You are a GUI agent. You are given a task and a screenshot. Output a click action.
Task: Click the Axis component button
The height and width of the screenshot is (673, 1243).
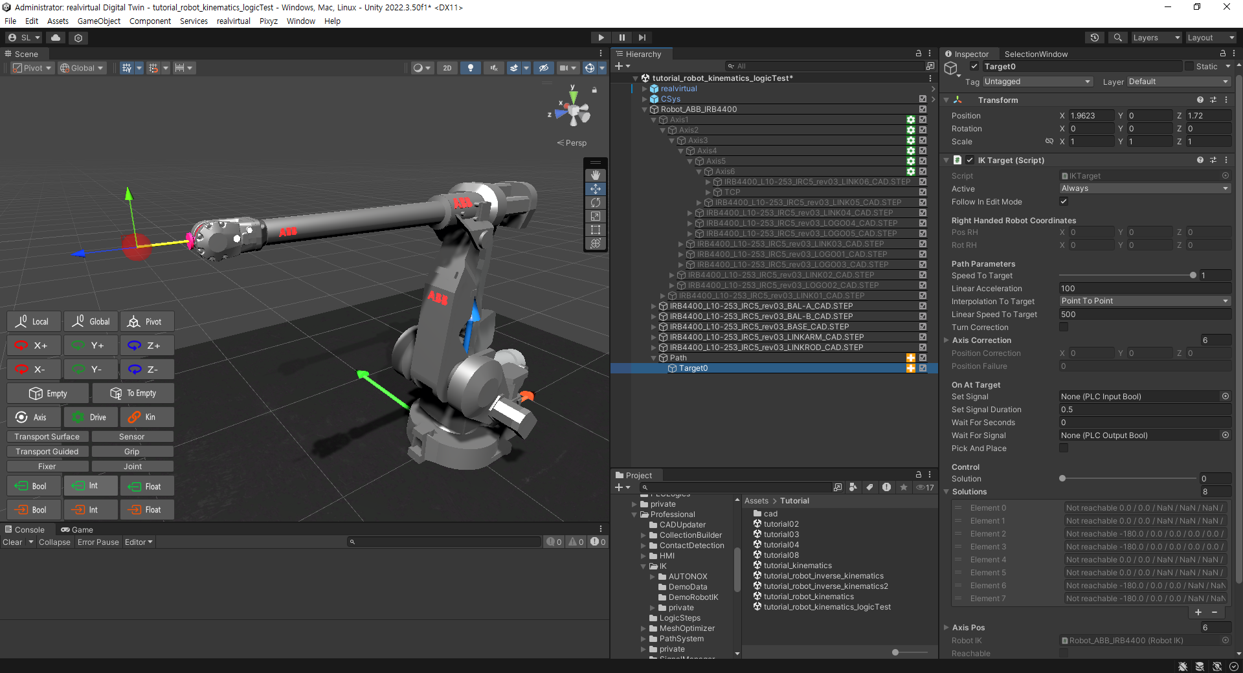tap(34, 417)
